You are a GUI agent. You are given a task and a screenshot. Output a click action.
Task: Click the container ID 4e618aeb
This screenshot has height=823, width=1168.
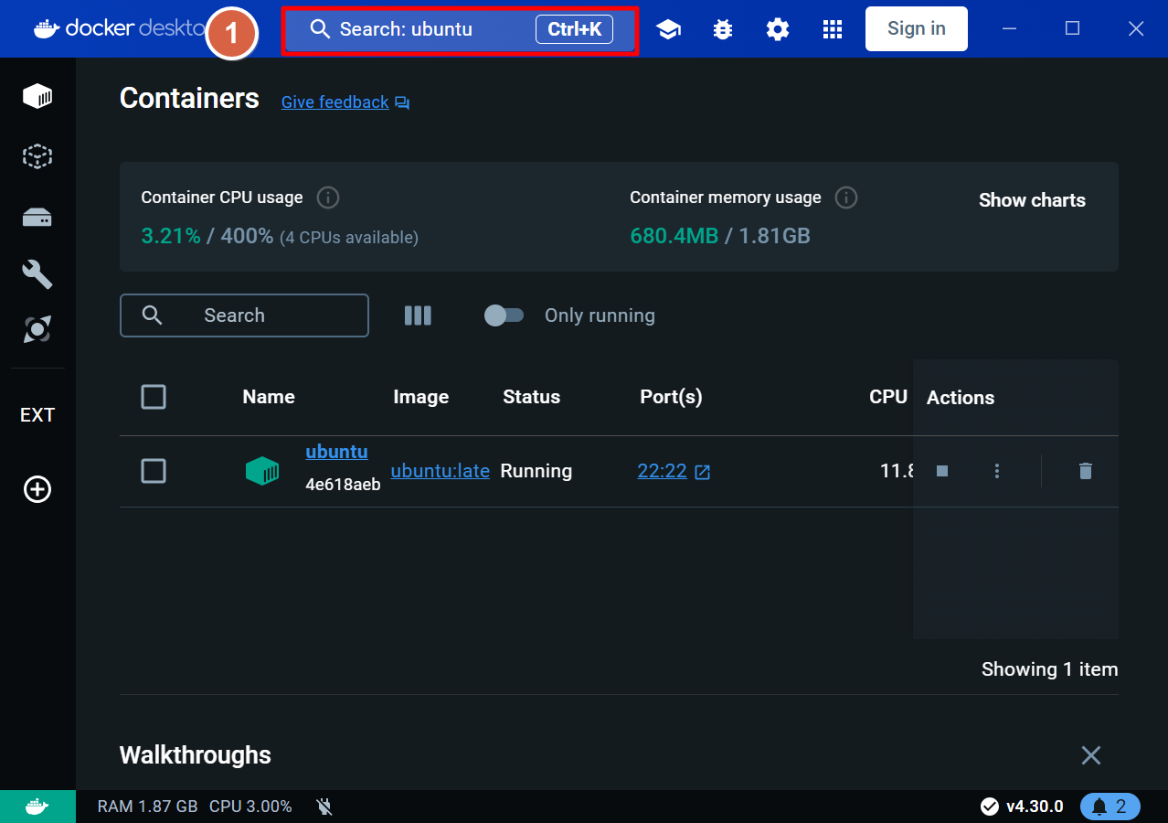click(x=343, y=485)
